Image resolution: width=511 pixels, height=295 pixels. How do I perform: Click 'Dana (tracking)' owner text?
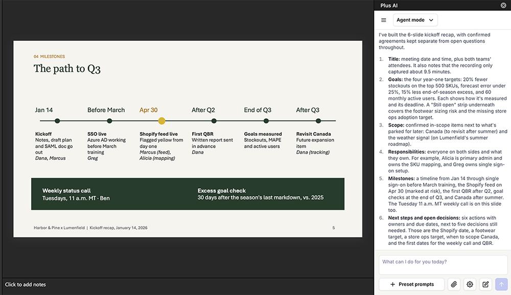(x=313, y=152)
